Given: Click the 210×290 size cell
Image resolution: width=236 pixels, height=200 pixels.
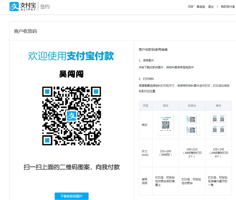Looking at the screenshot, I should click(166, 153).
